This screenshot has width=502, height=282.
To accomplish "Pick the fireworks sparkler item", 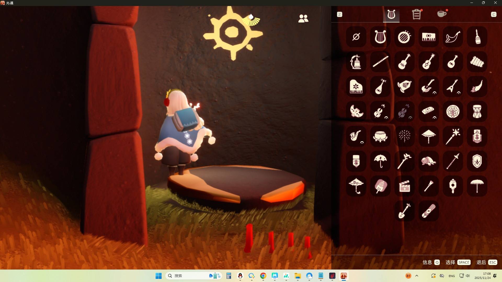I will (x=404, y=136).
